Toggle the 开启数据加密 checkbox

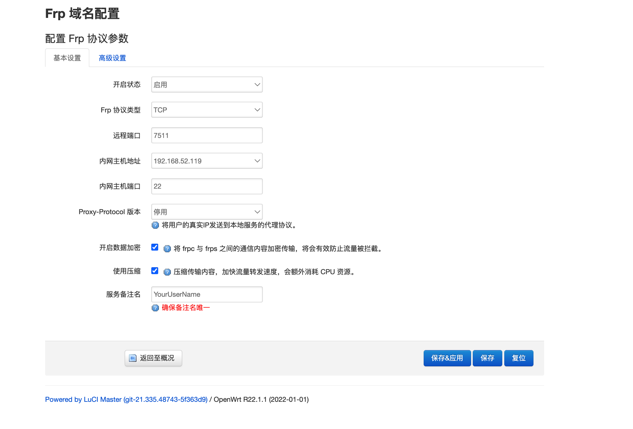155,247
